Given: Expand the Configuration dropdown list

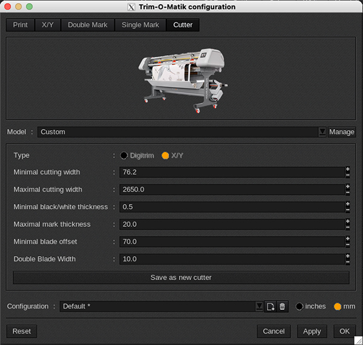Looking at the screenshot, I should tap(259, 307).
